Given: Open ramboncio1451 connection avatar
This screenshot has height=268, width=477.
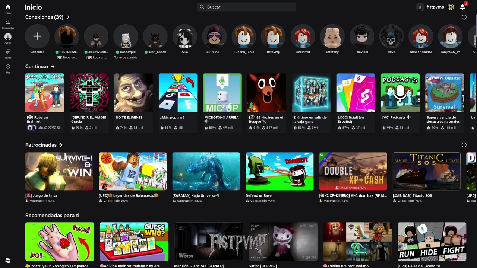Looking at the screenshot, I should coord(421,36).
